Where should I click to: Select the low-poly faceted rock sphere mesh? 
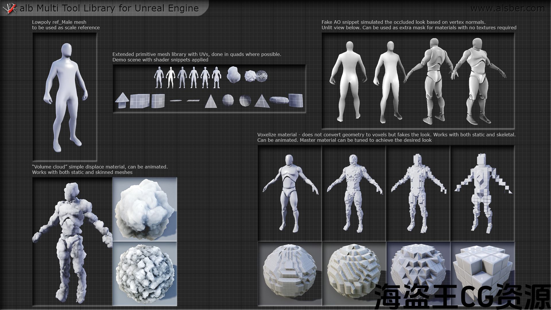(x=250, y=76)
